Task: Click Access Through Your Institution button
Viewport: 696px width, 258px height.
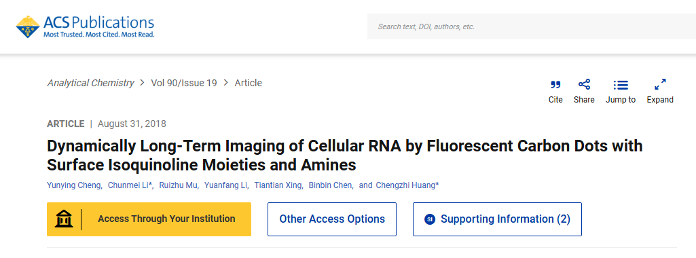Action: click(149, 219)
